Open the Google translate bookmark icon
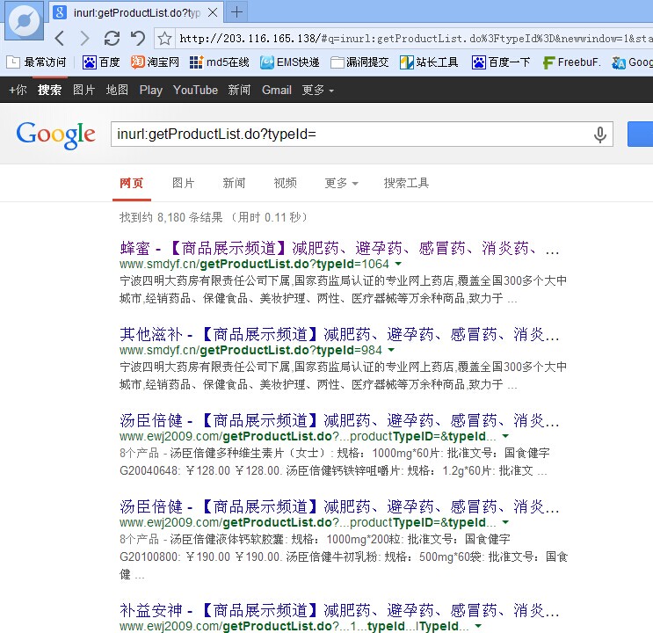Viewport: 653px width, 633px height. point(619,62)
